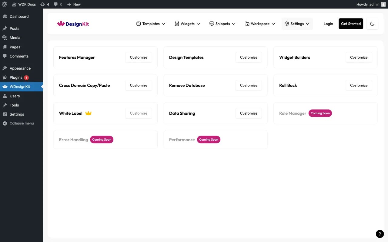This screenshot has height=242, width=388.
Task: Click the Users person icon
Action: click(5, 96)
